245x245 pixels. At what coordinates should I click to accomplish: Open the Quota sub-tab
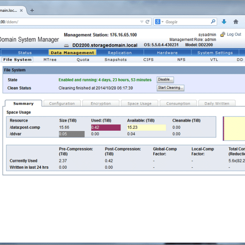(83, 59)
